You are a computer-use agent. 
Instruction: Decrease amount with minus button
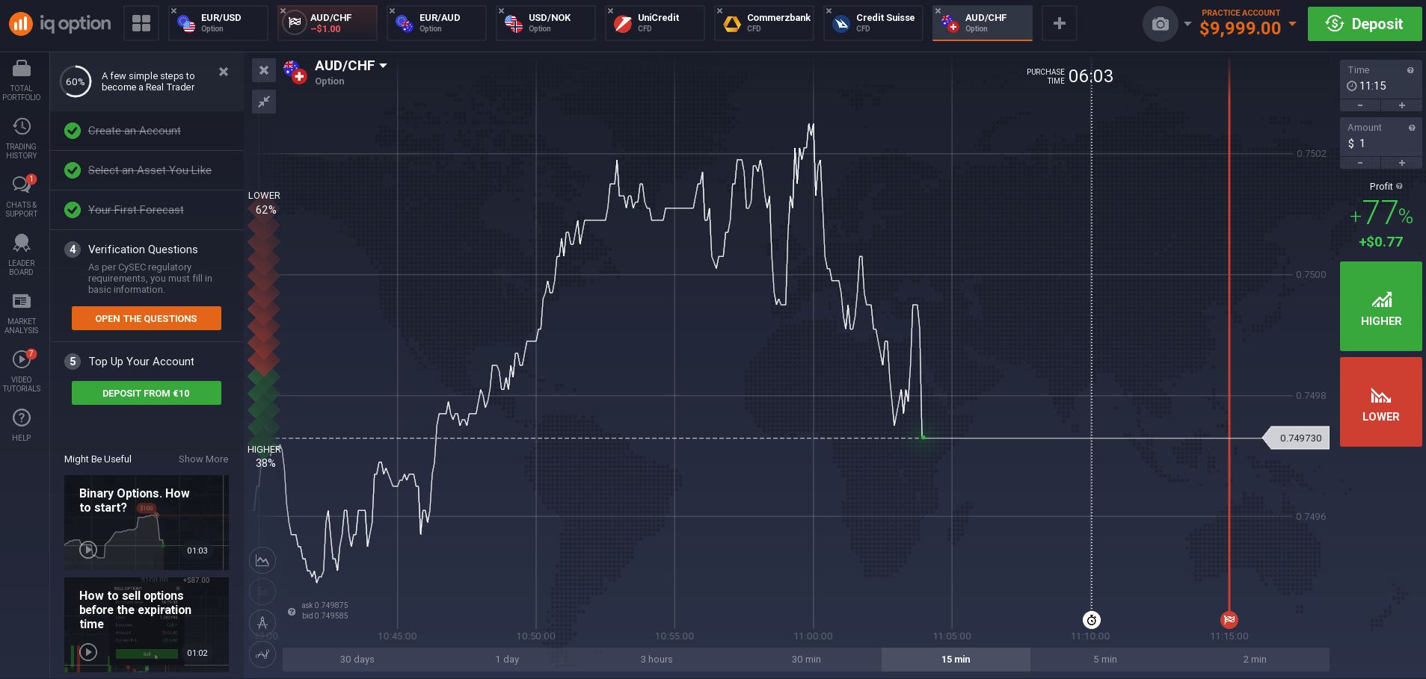pyautogui.click(x=1360, y=163)
